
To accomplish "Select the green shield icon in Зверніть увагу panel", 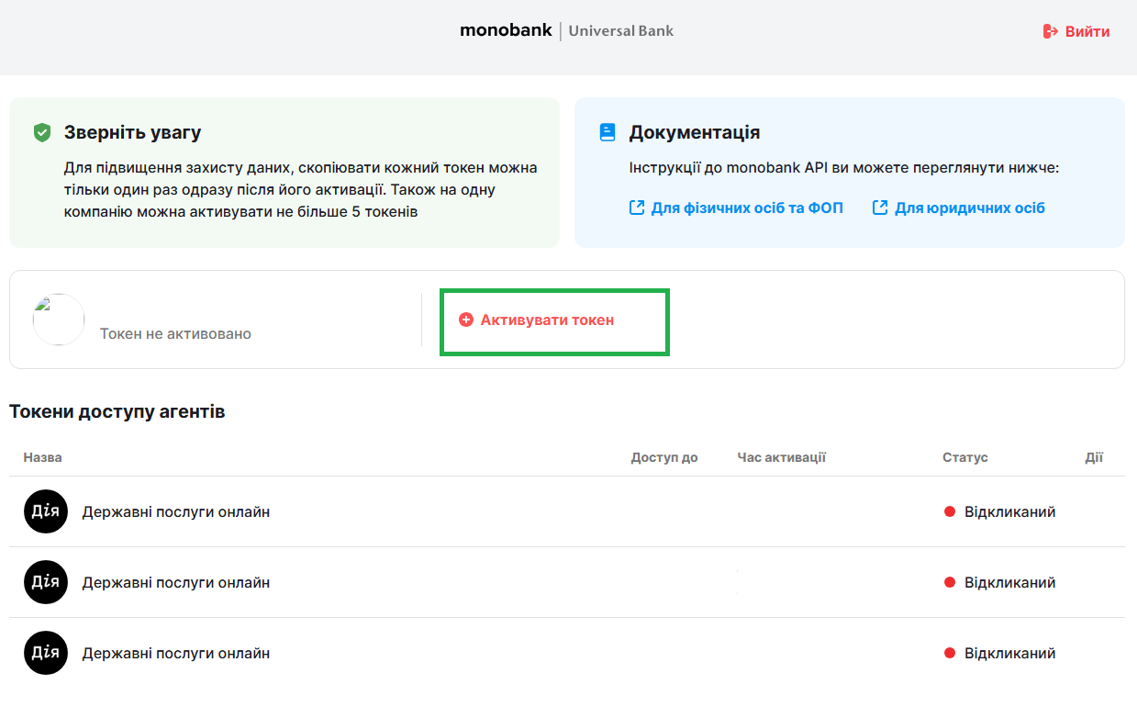I will (41, 131).
